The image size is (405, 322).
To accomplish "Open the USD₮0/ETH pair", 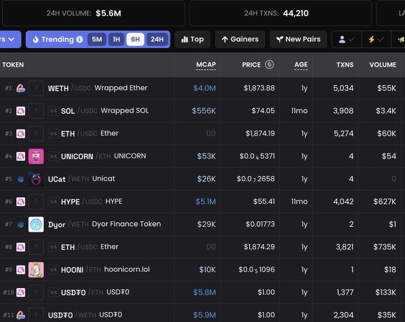I will tap(201, 293).
